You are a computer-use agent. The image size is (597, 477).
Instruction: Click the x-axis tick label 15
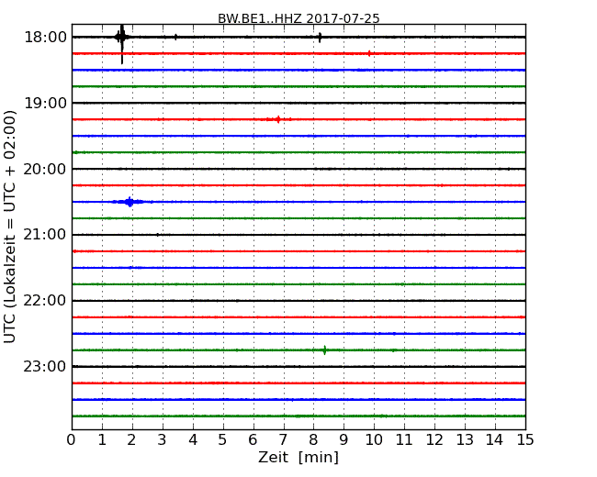(525, 439)
